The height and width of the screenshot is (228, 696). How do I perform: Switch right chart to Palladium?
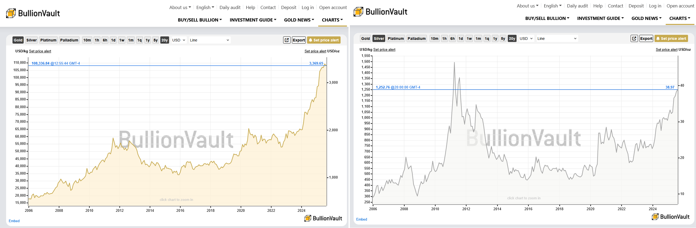[x=417, y=38]
